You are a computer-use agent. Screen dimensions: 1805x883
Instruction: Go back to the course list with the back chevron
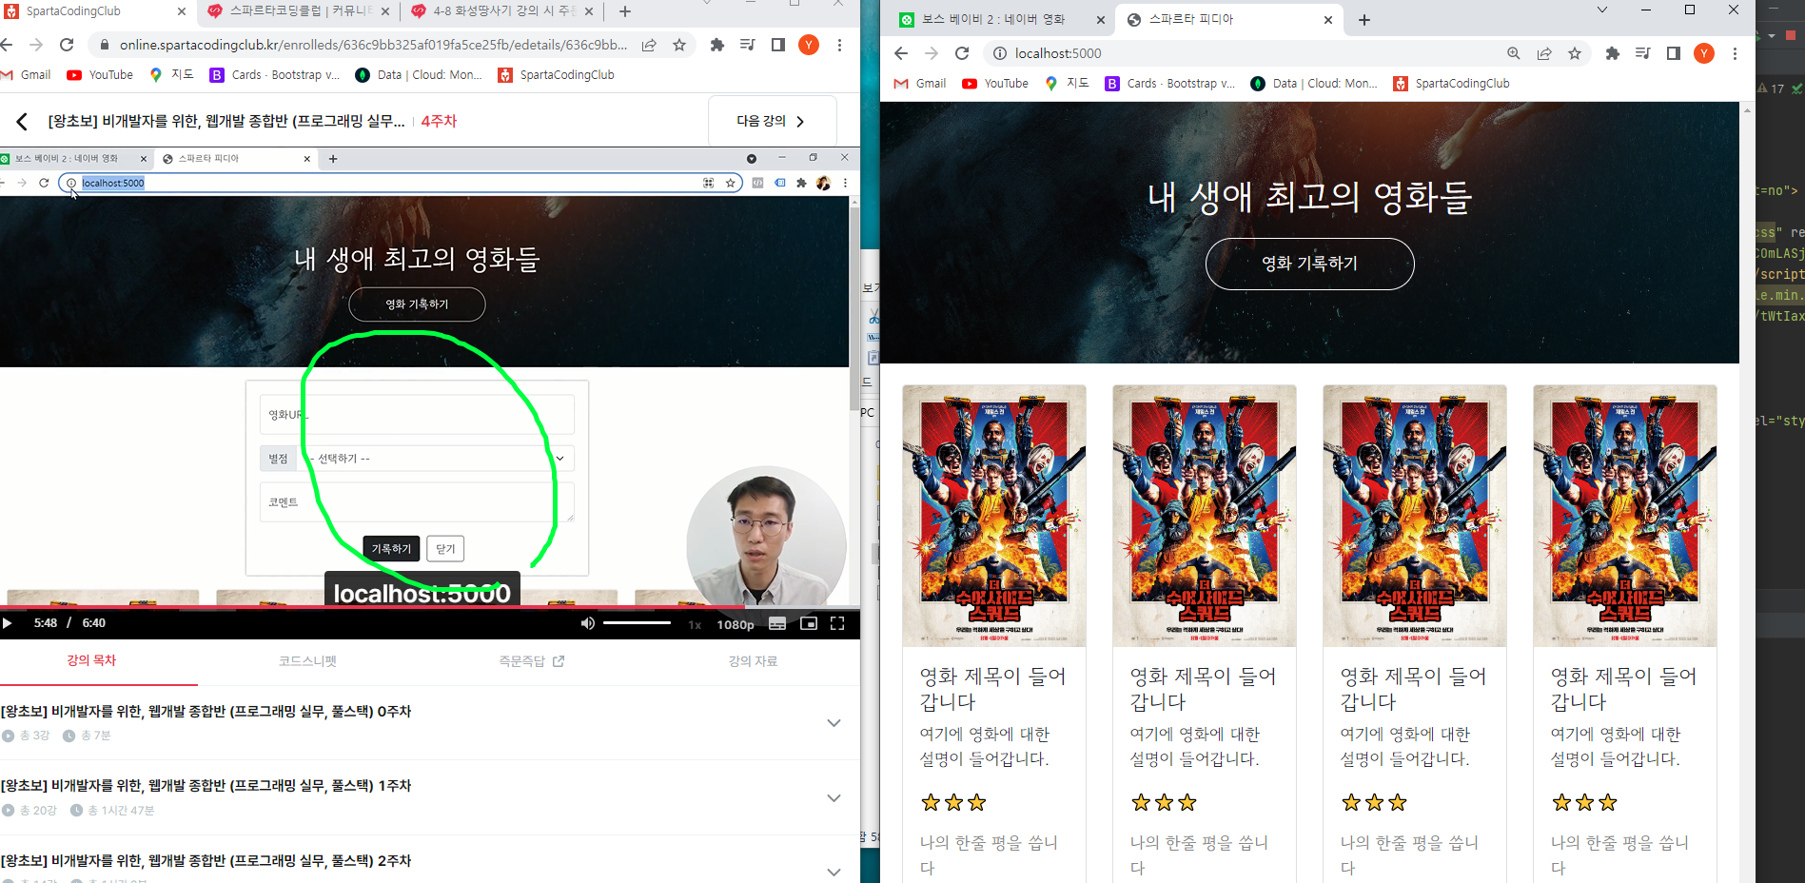click(22, 121)
